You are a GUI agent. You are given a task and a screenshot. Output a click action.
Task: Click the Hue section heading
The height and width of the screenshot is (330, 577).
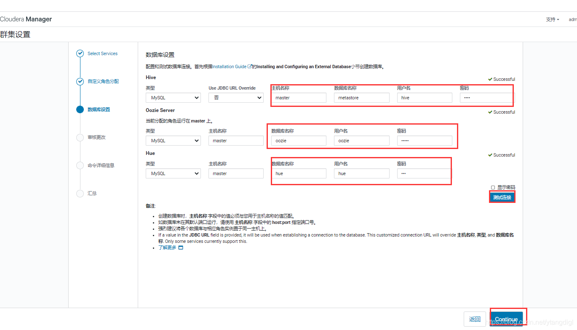click(150, 153)
